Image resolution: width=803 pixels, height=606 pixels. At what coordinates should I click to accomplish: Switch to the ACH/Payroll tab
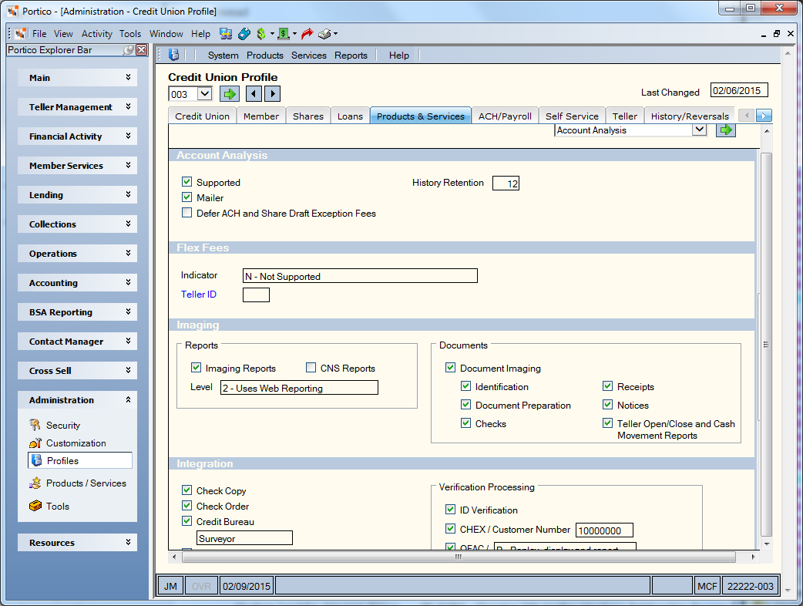click(505, 116)
